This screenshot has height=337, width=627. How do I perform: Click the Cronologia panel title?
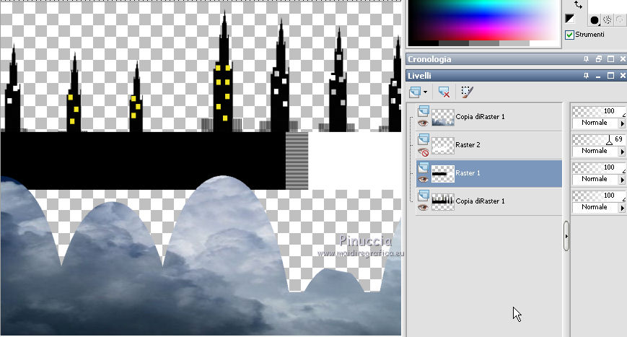coord(429,59)
